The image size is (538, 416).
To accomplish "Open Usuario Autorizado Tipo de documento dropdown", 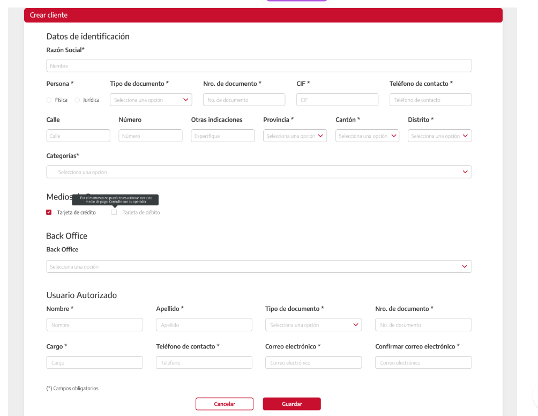I will tap(313, 325).
